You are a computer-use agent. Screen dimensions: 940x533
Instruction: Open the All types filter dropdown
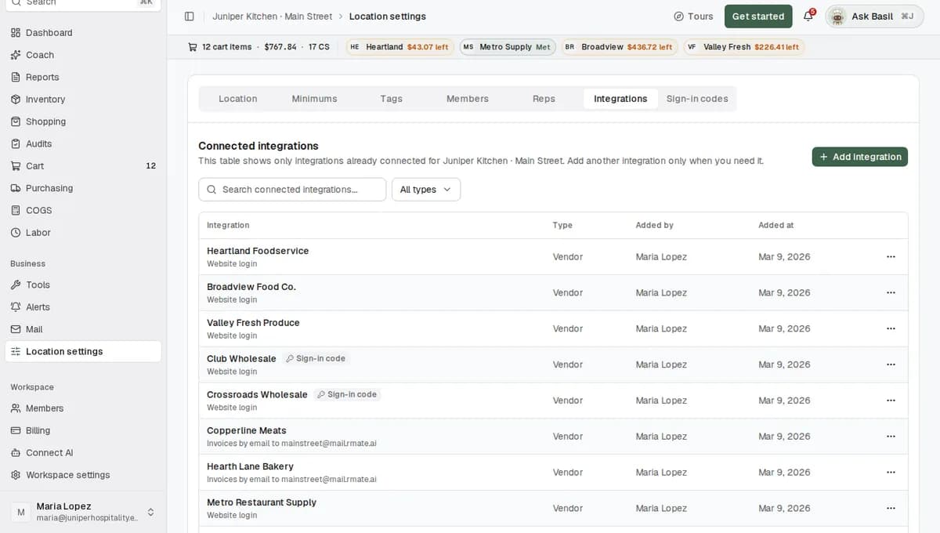point(426,190)
